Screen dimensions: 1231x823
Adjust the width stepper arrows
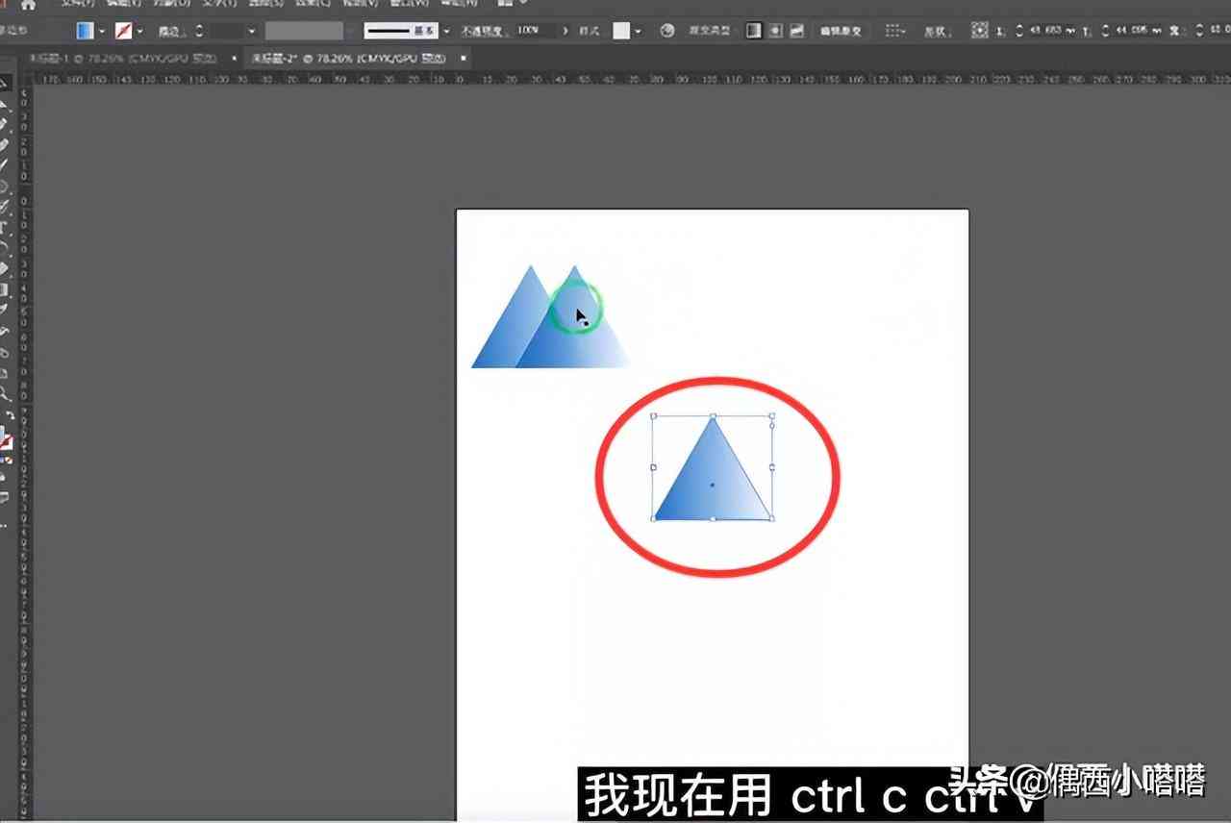[1199, 31]
